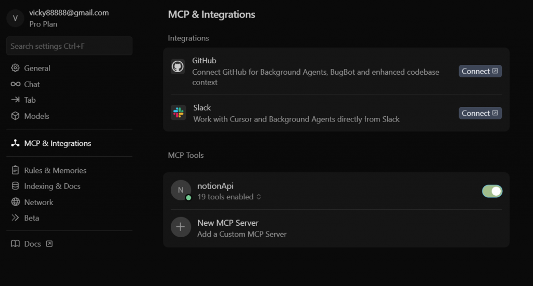Connect the GitHub integration

479,71
